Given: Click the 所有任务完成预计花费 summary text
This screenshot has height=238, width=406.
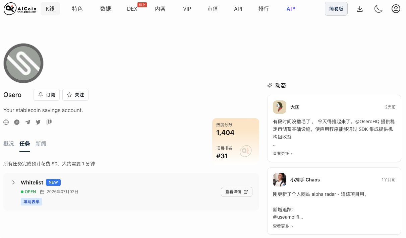Looking at the screenshot, I should coord(49,164).
